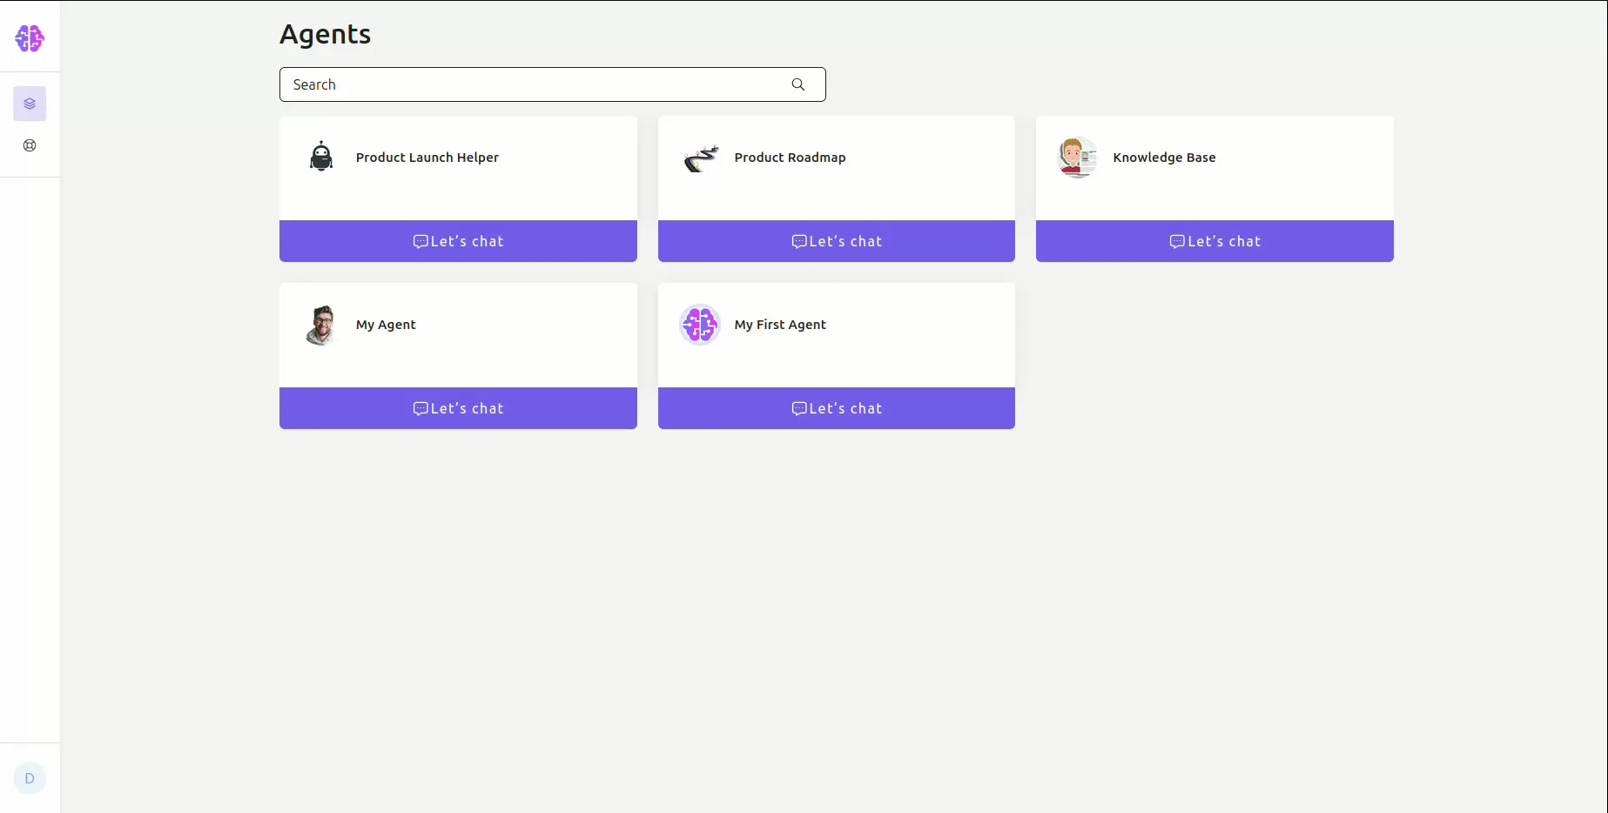Start chat with My Agent

click(x=458, y=408)
